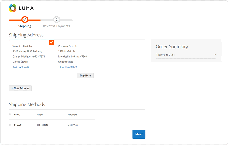Click the Best Way shipping method row
The width and height of the screenshot is (228, 145).
tap(73, 125)
